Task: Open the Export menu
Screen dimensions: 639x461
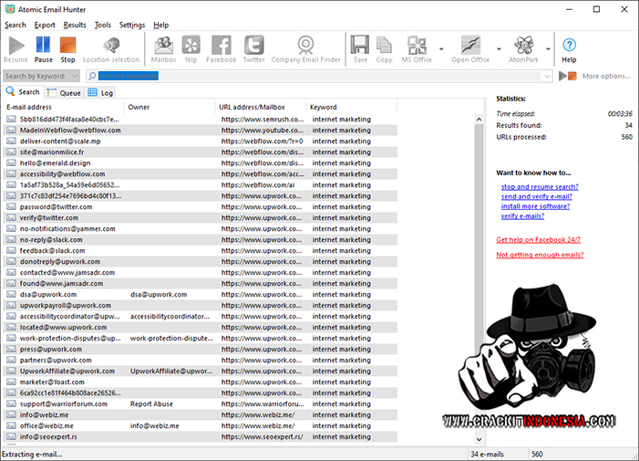Action: click(x=45, y=25)
